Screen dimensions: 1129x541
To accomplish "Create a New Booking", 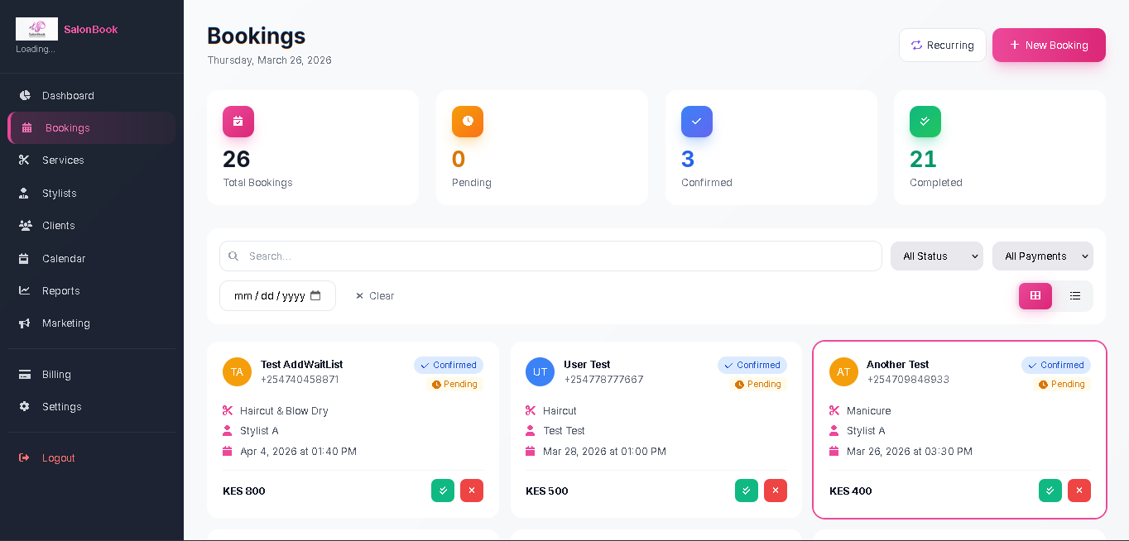I will pyautogui.click(x=1049, y=45).
